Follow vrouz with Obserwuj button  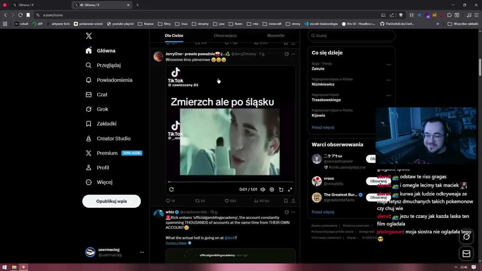tap(378, 181)
